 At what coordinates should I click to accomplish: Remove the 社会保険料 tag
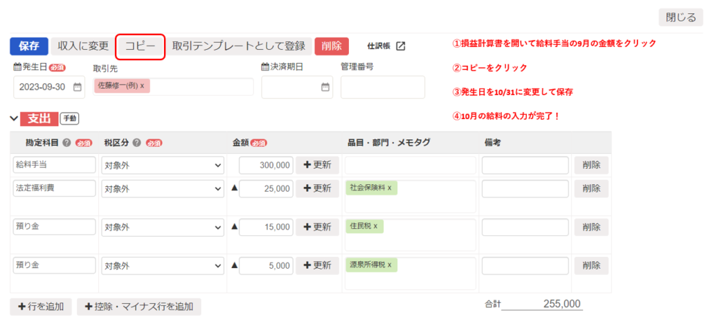point(389,188)
